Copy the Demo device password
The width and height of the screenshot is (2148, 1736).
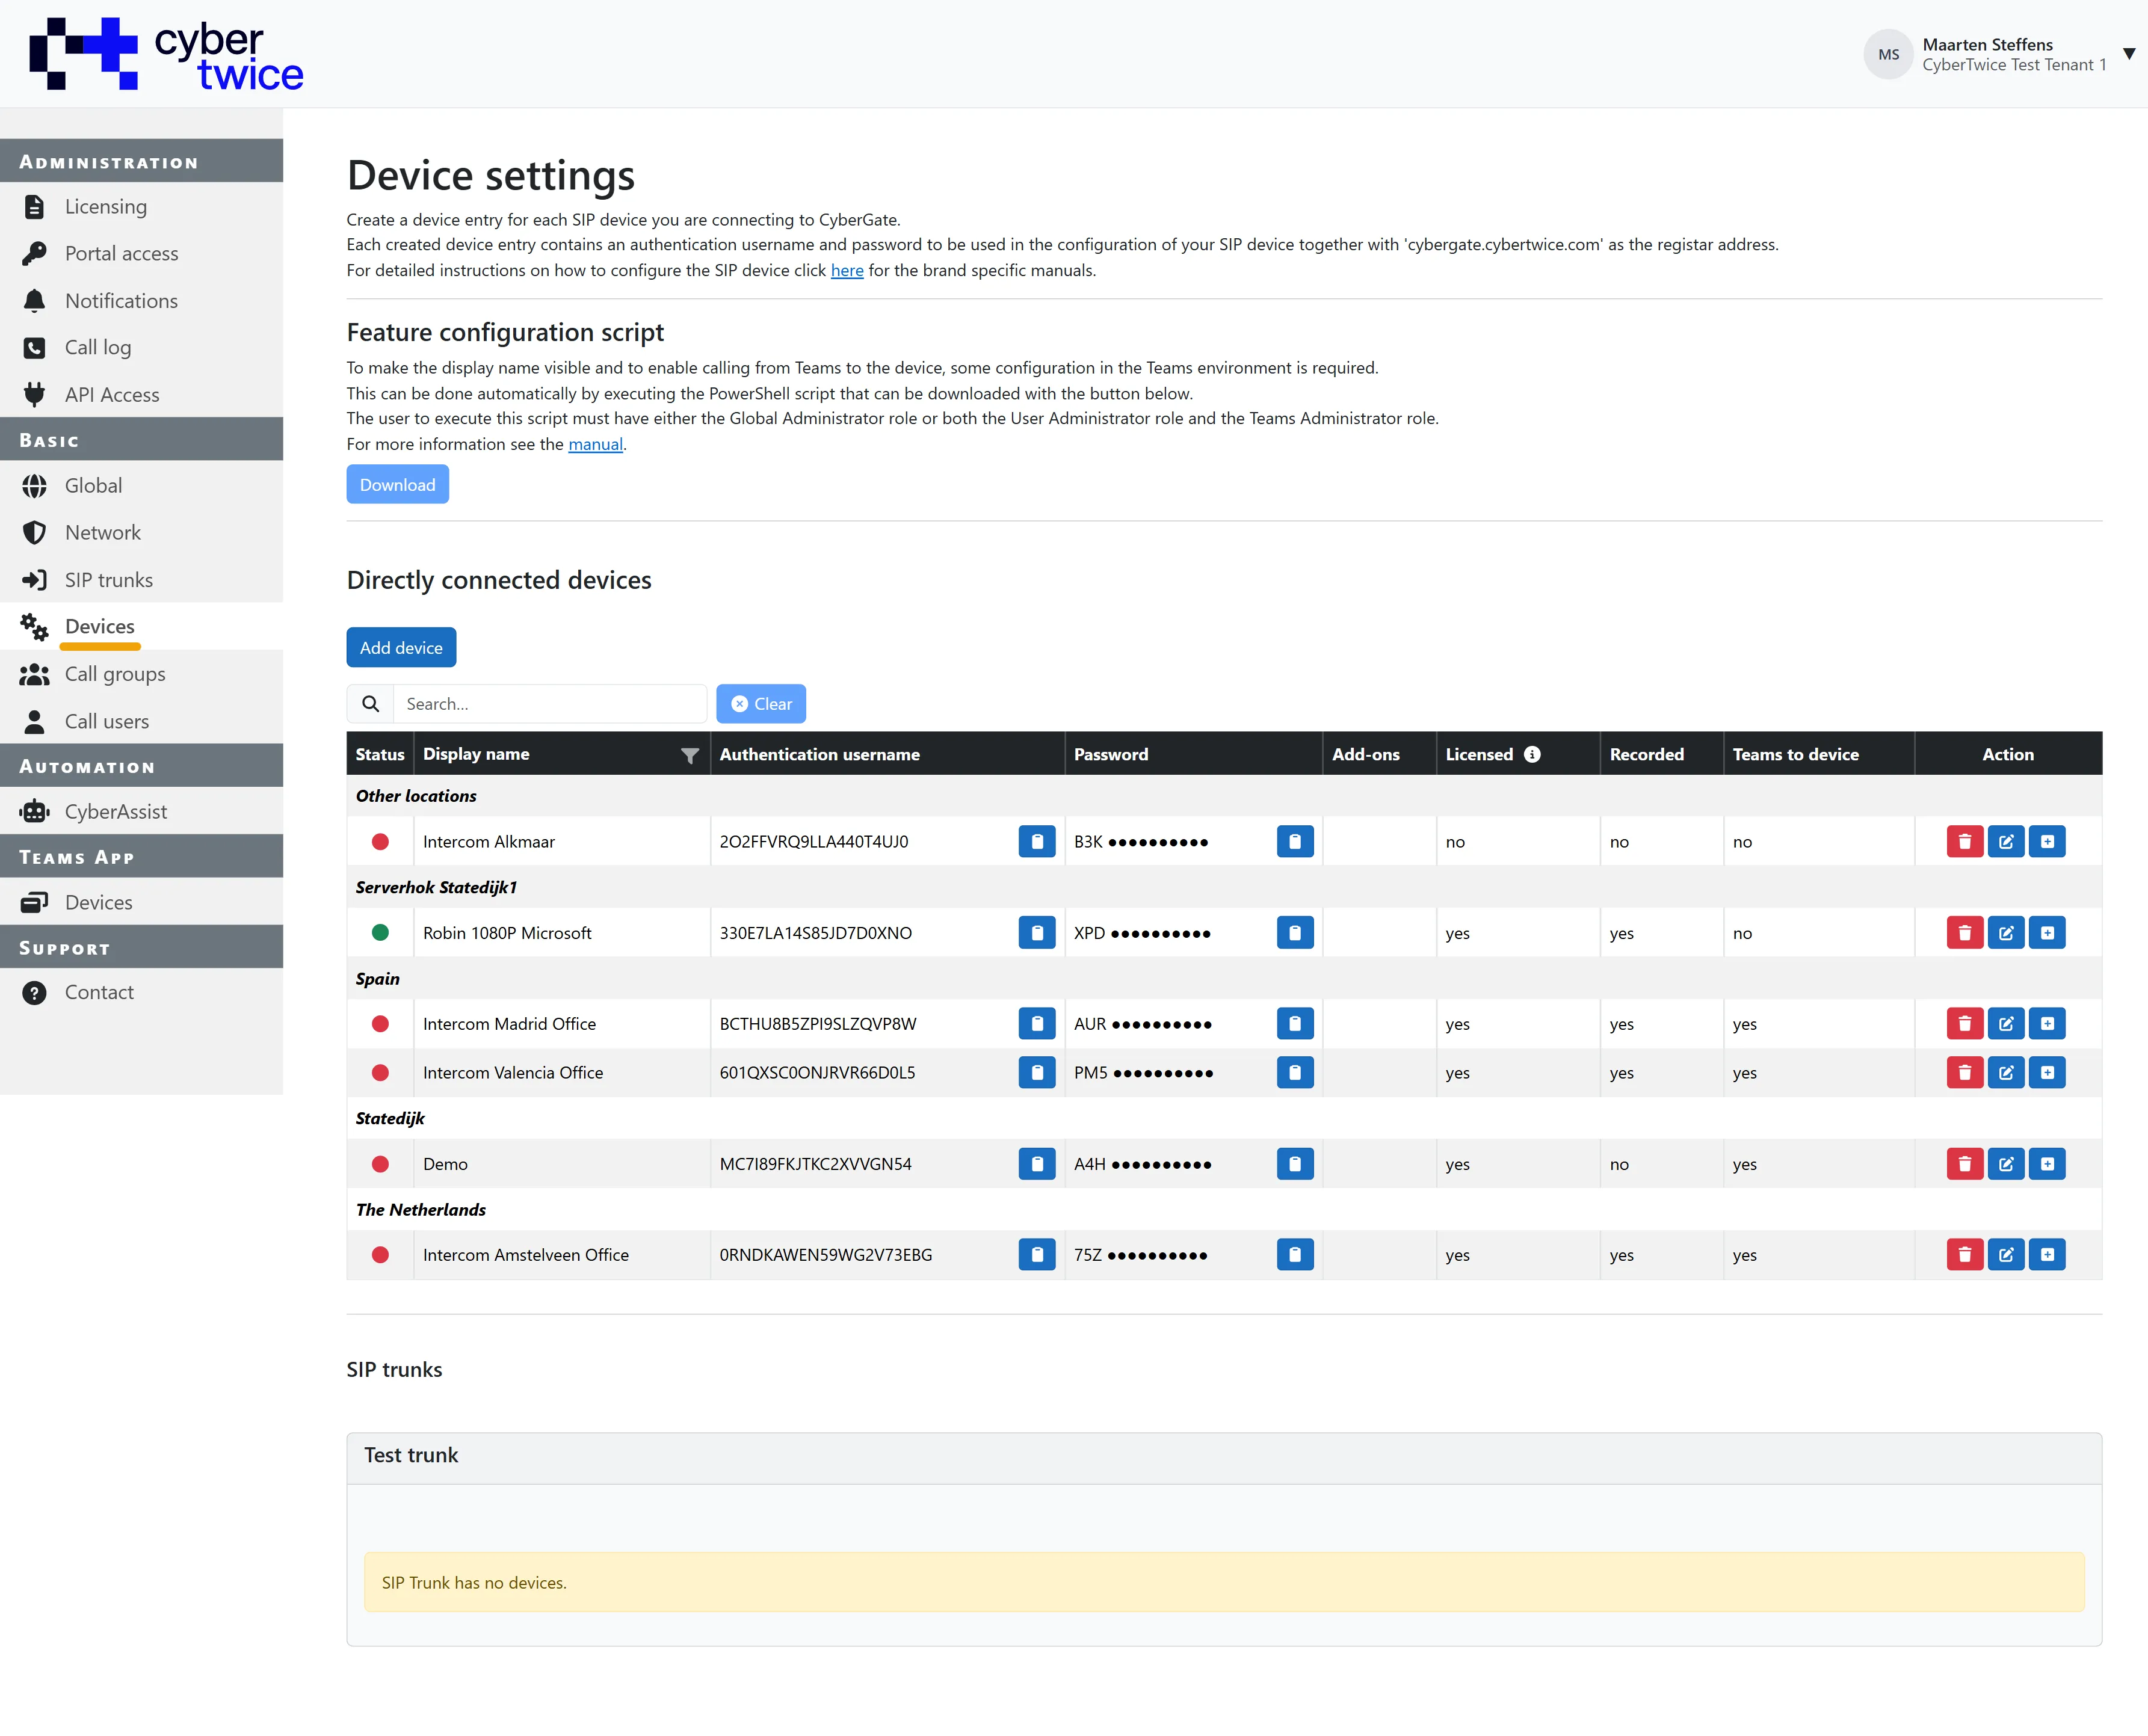point(1295,1164)
